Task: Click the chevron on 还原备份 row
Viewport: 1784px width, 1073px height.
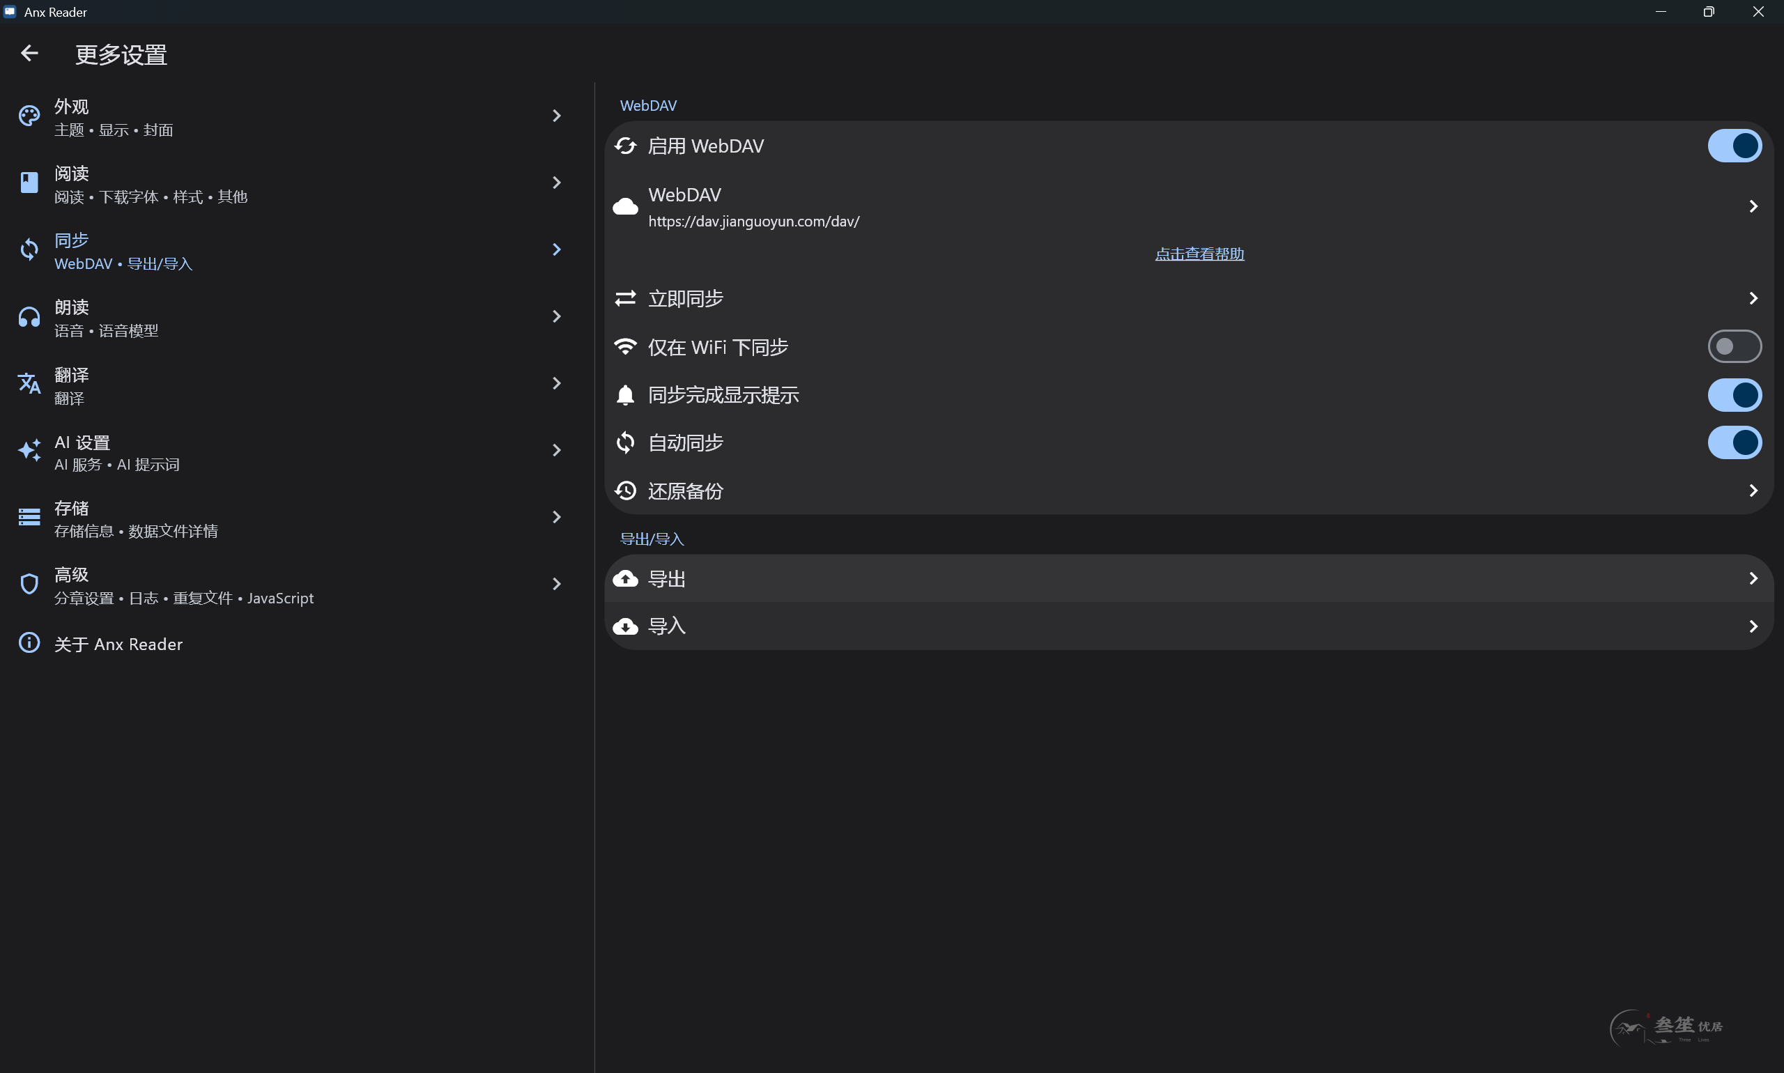Action: (x=1753, y=491)
